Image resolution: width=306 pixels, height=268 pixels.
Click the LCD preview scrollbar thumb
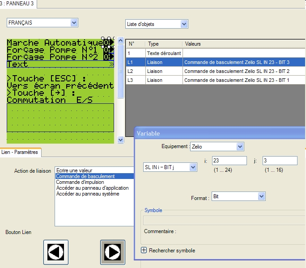click(x=121, y=71)
